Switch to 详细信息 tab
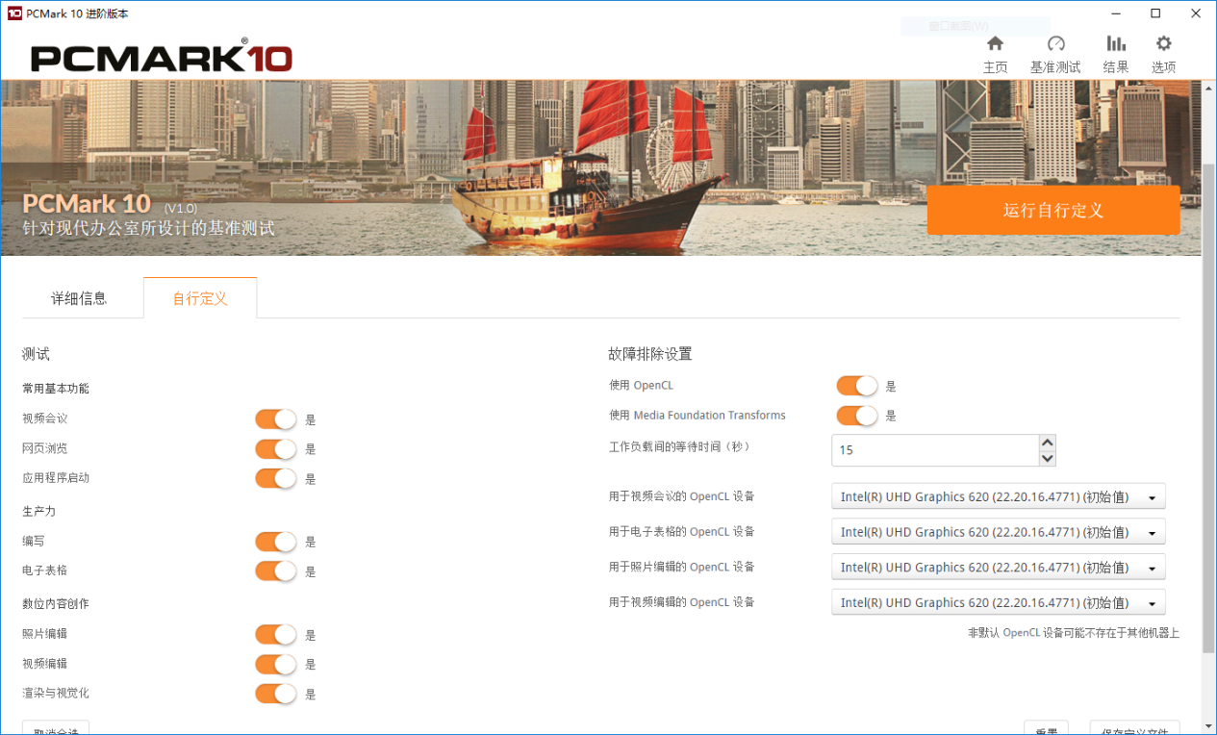Image resolution: width=1217 pixels, height=735 pixels. pyautogui.click(x=79, y=298)
